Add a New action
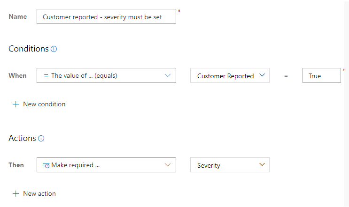The image size is (349, 207). point(34,194)
